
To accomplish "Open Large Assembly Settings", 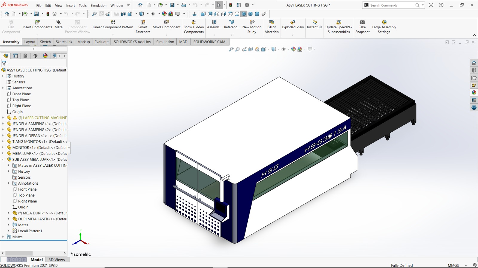I will [384, 27].
